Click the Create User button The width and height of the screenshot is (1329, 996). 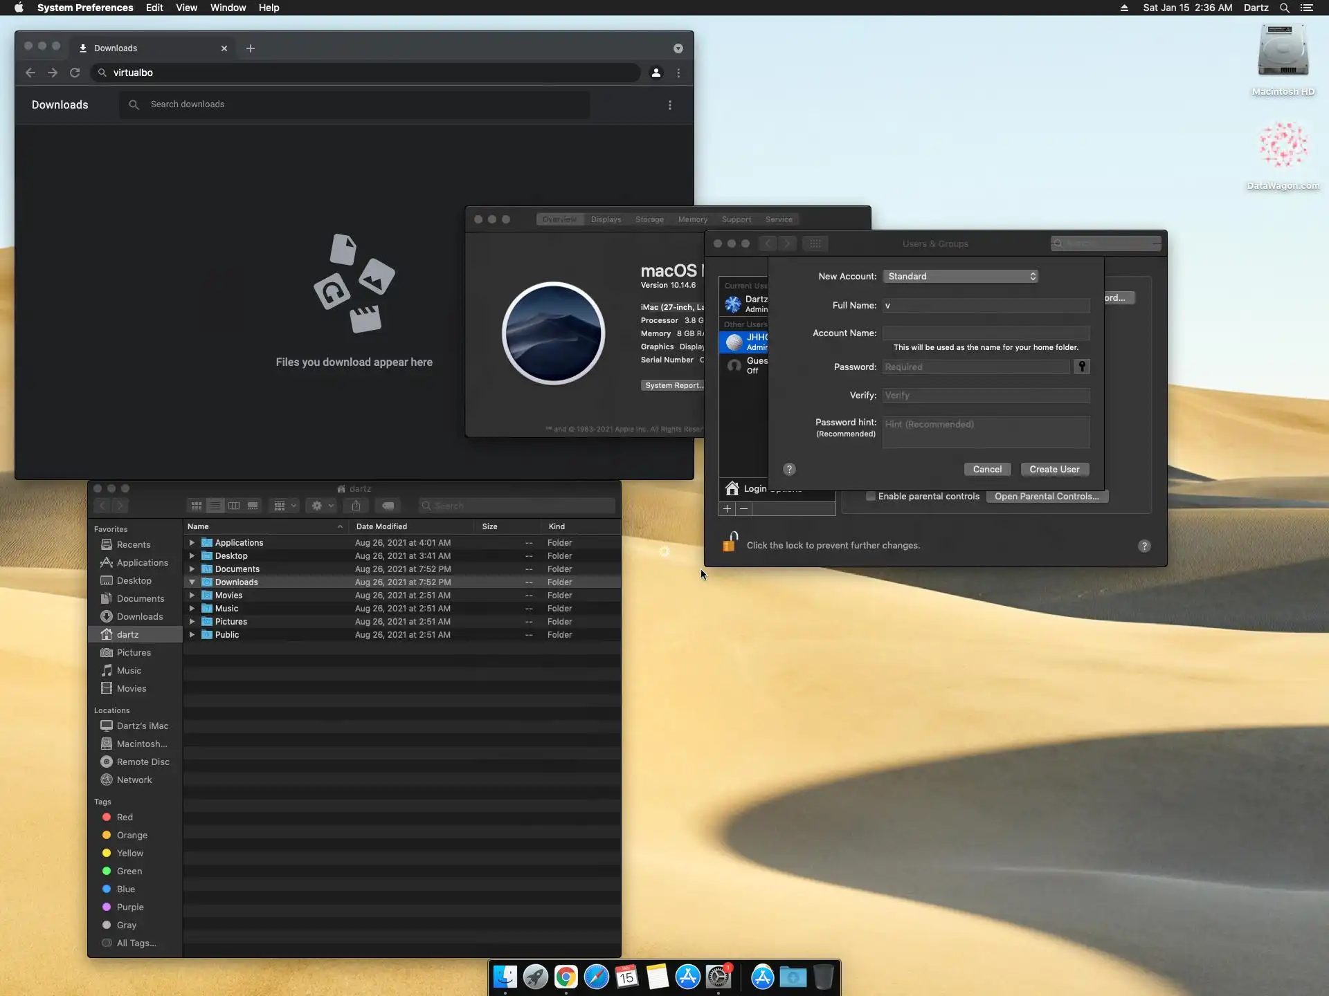1054,469
